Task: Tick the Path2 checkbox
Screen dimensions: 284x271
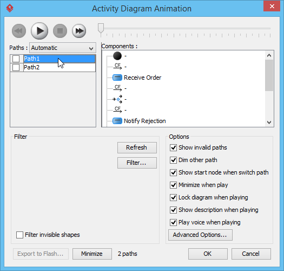Action: point(16,67)
